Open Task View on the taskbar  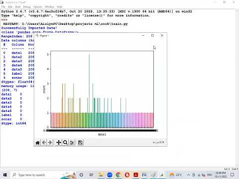(91, 175)
